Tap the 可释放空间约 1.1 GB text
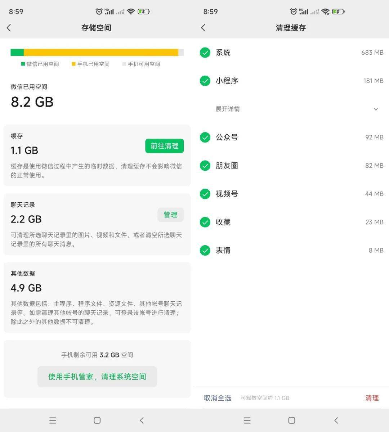 265,398
